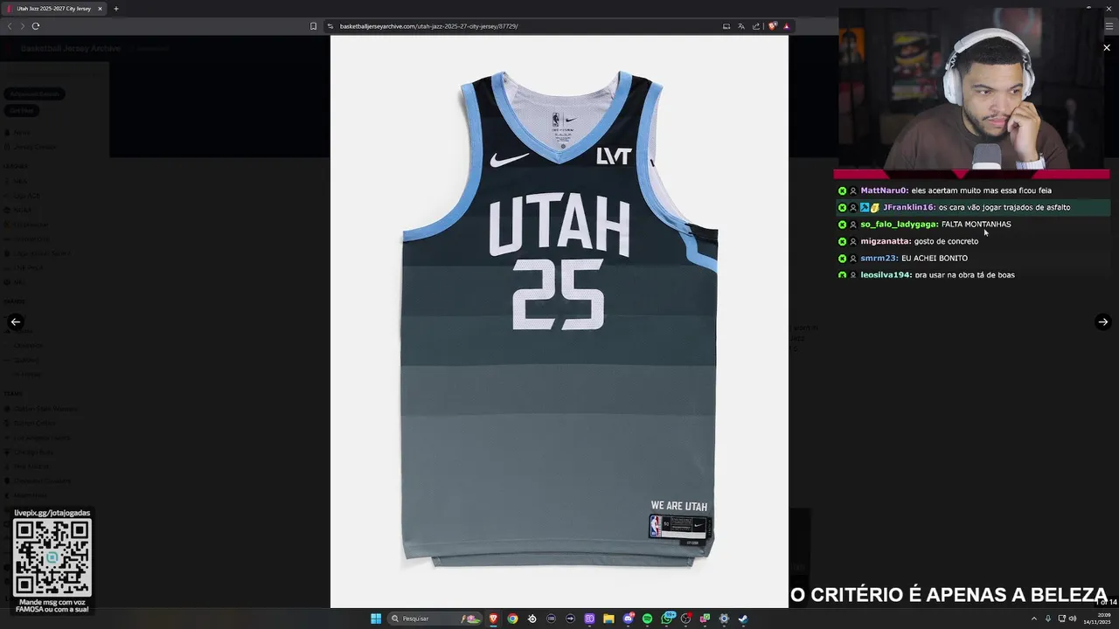Screen dimensions: 1119x629
Task: Click leosilva194 username in chat
Action: tap(886, 275)
